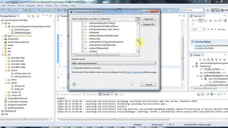Click the Connect link in Connect Mylyn
The image size is (228, 128).
pyautogui.click(x=199, y=46)
